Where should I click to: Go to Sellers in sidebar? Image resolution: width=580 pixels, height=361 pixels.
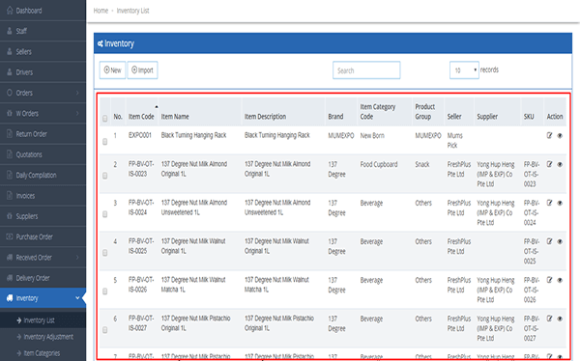(43, 52)
